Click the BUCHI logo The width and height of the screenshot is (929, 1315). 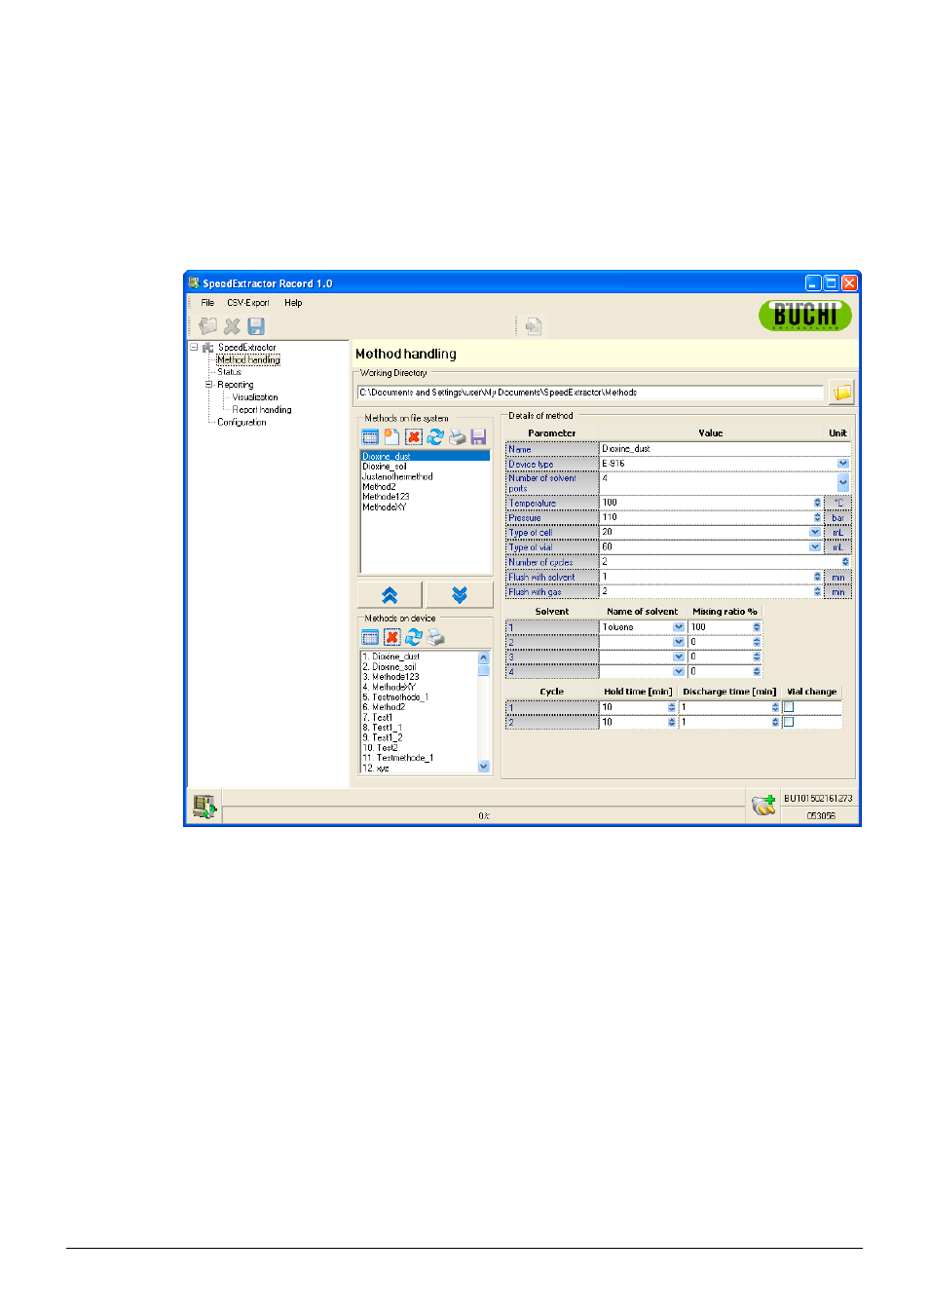tap(805, 315)
